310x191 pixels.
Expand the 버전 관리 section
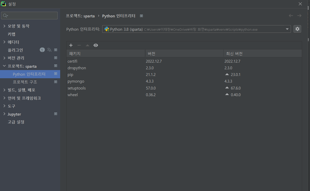point(4,58)
